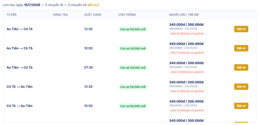The width and height of the screenshot is (259, 125).
Task: Click the (đã lọc) filtered indicator
Action: coord(93,5)
